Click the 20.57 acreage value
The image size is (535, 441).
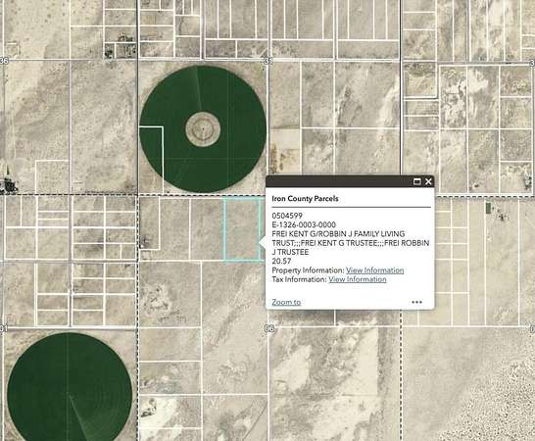pyautogui.click(x=281, y=262)
